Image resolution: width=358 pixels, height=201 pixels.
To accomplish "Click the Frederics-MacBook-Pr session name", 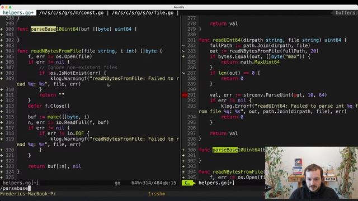I will [x=28, y=194].
